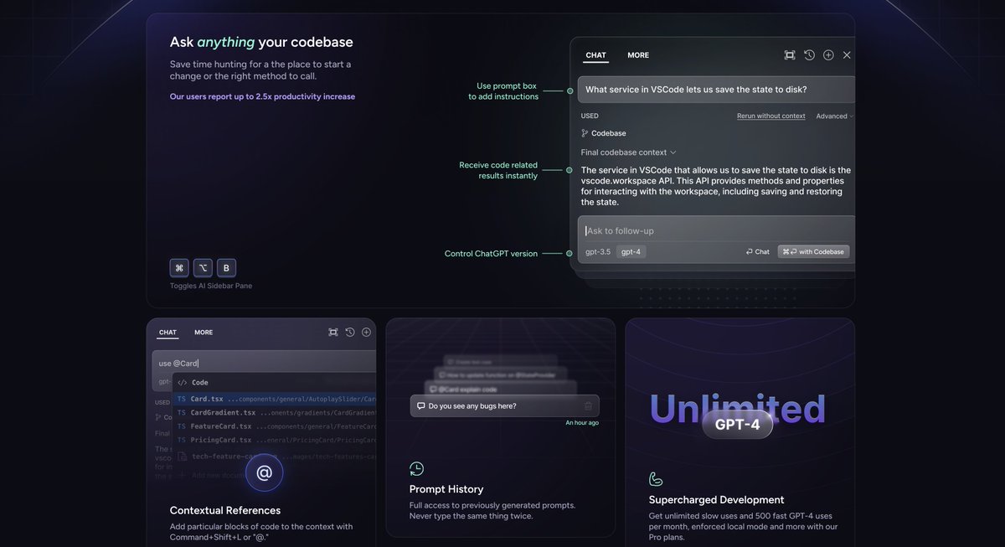Click 'Ask anything your codebase' heading
The width and height of the screenshot is (1005, 547).
click(x=261, y=42)
